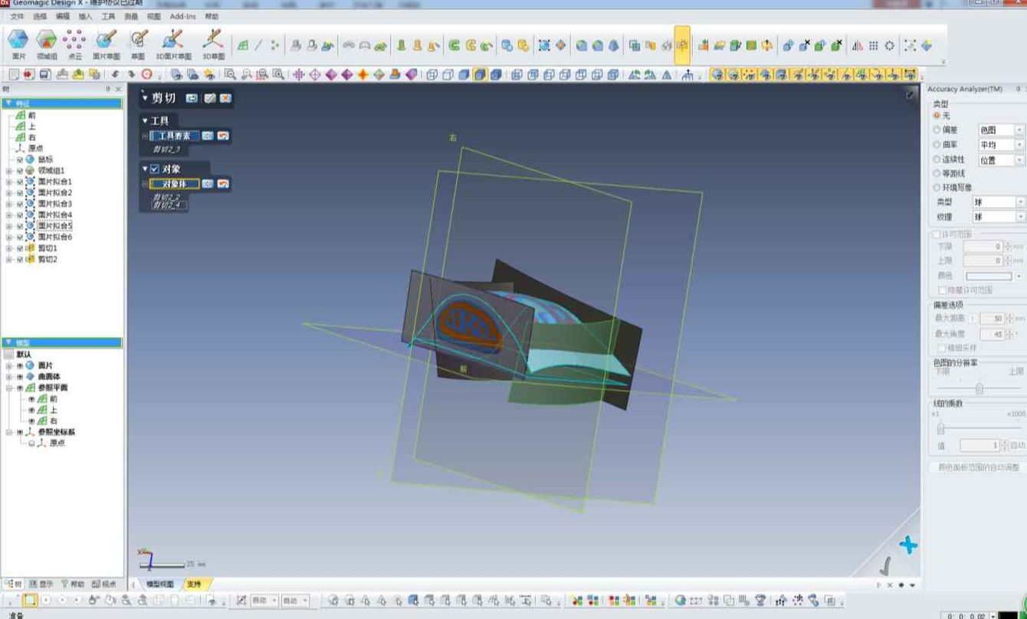Toggle the 对象 checkbox in 剪切 panel

(x=155, y=169)
